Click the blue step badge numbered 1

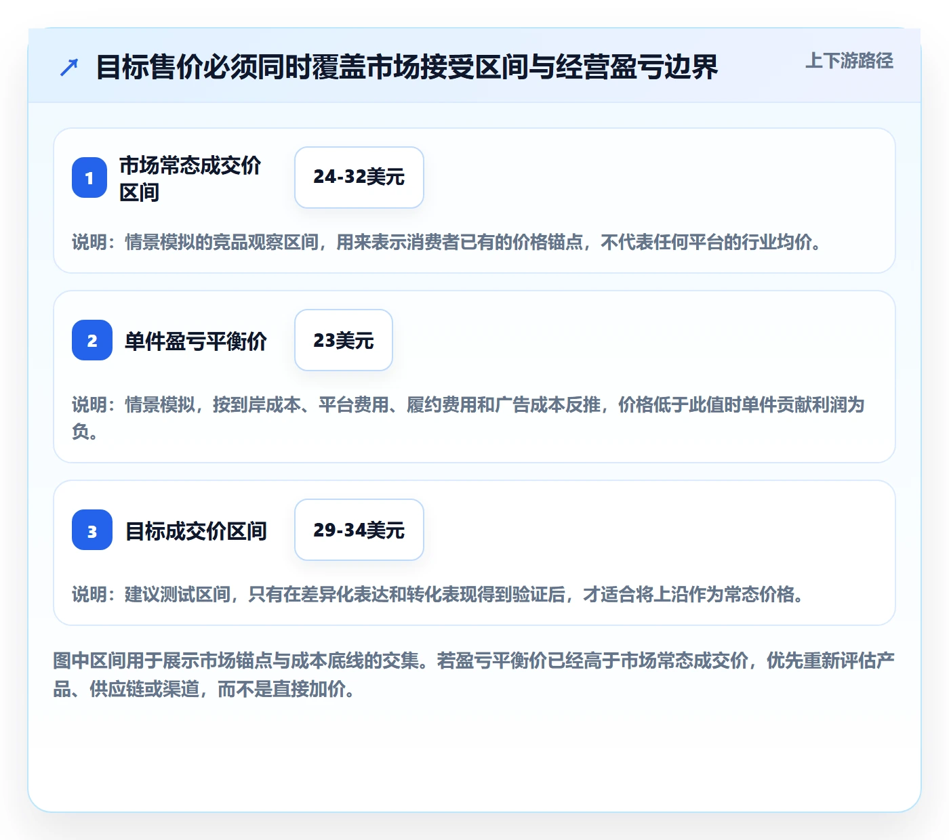[x=89, y=177]
